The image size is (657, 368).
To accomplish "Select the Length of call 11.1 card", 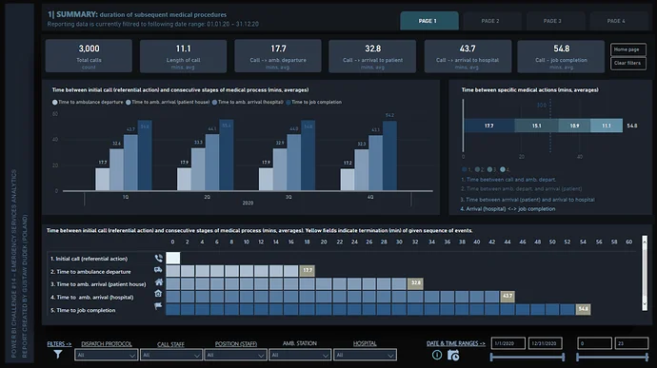I will 183,56.
